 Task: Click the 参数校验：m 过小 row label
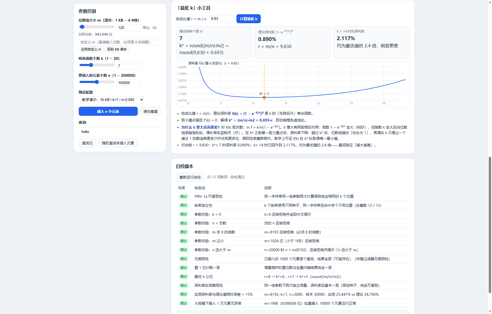click(x=209, y=241)
